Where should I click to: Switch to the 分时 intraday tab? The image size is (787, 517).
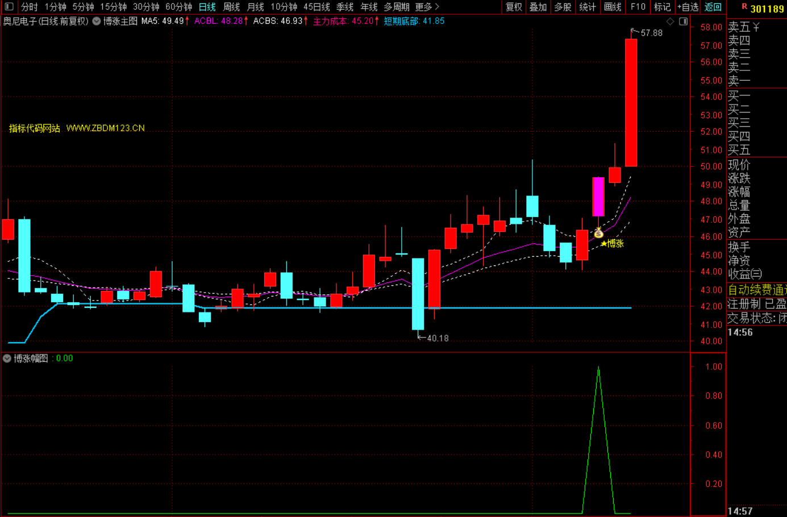pyautogui.click(x=29, y=7)
